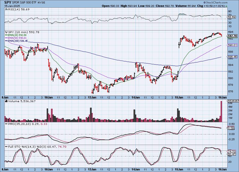Click the 15-Jan-2025 date text
The image size is (239, 172).
pos(12,6)
